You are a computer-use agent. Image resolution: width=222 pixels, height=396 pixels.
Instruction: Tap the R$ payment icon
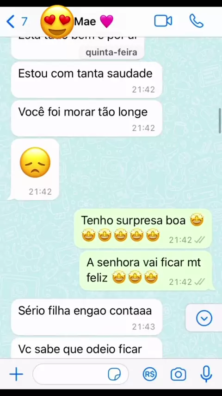150,374
